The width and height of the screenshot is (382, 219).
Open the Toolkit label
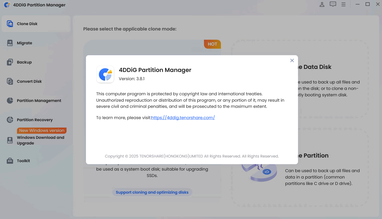[x=23, y=161]
